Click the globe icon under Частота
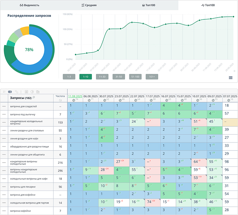This screenshot has width=238, height=215. point(60,100)
